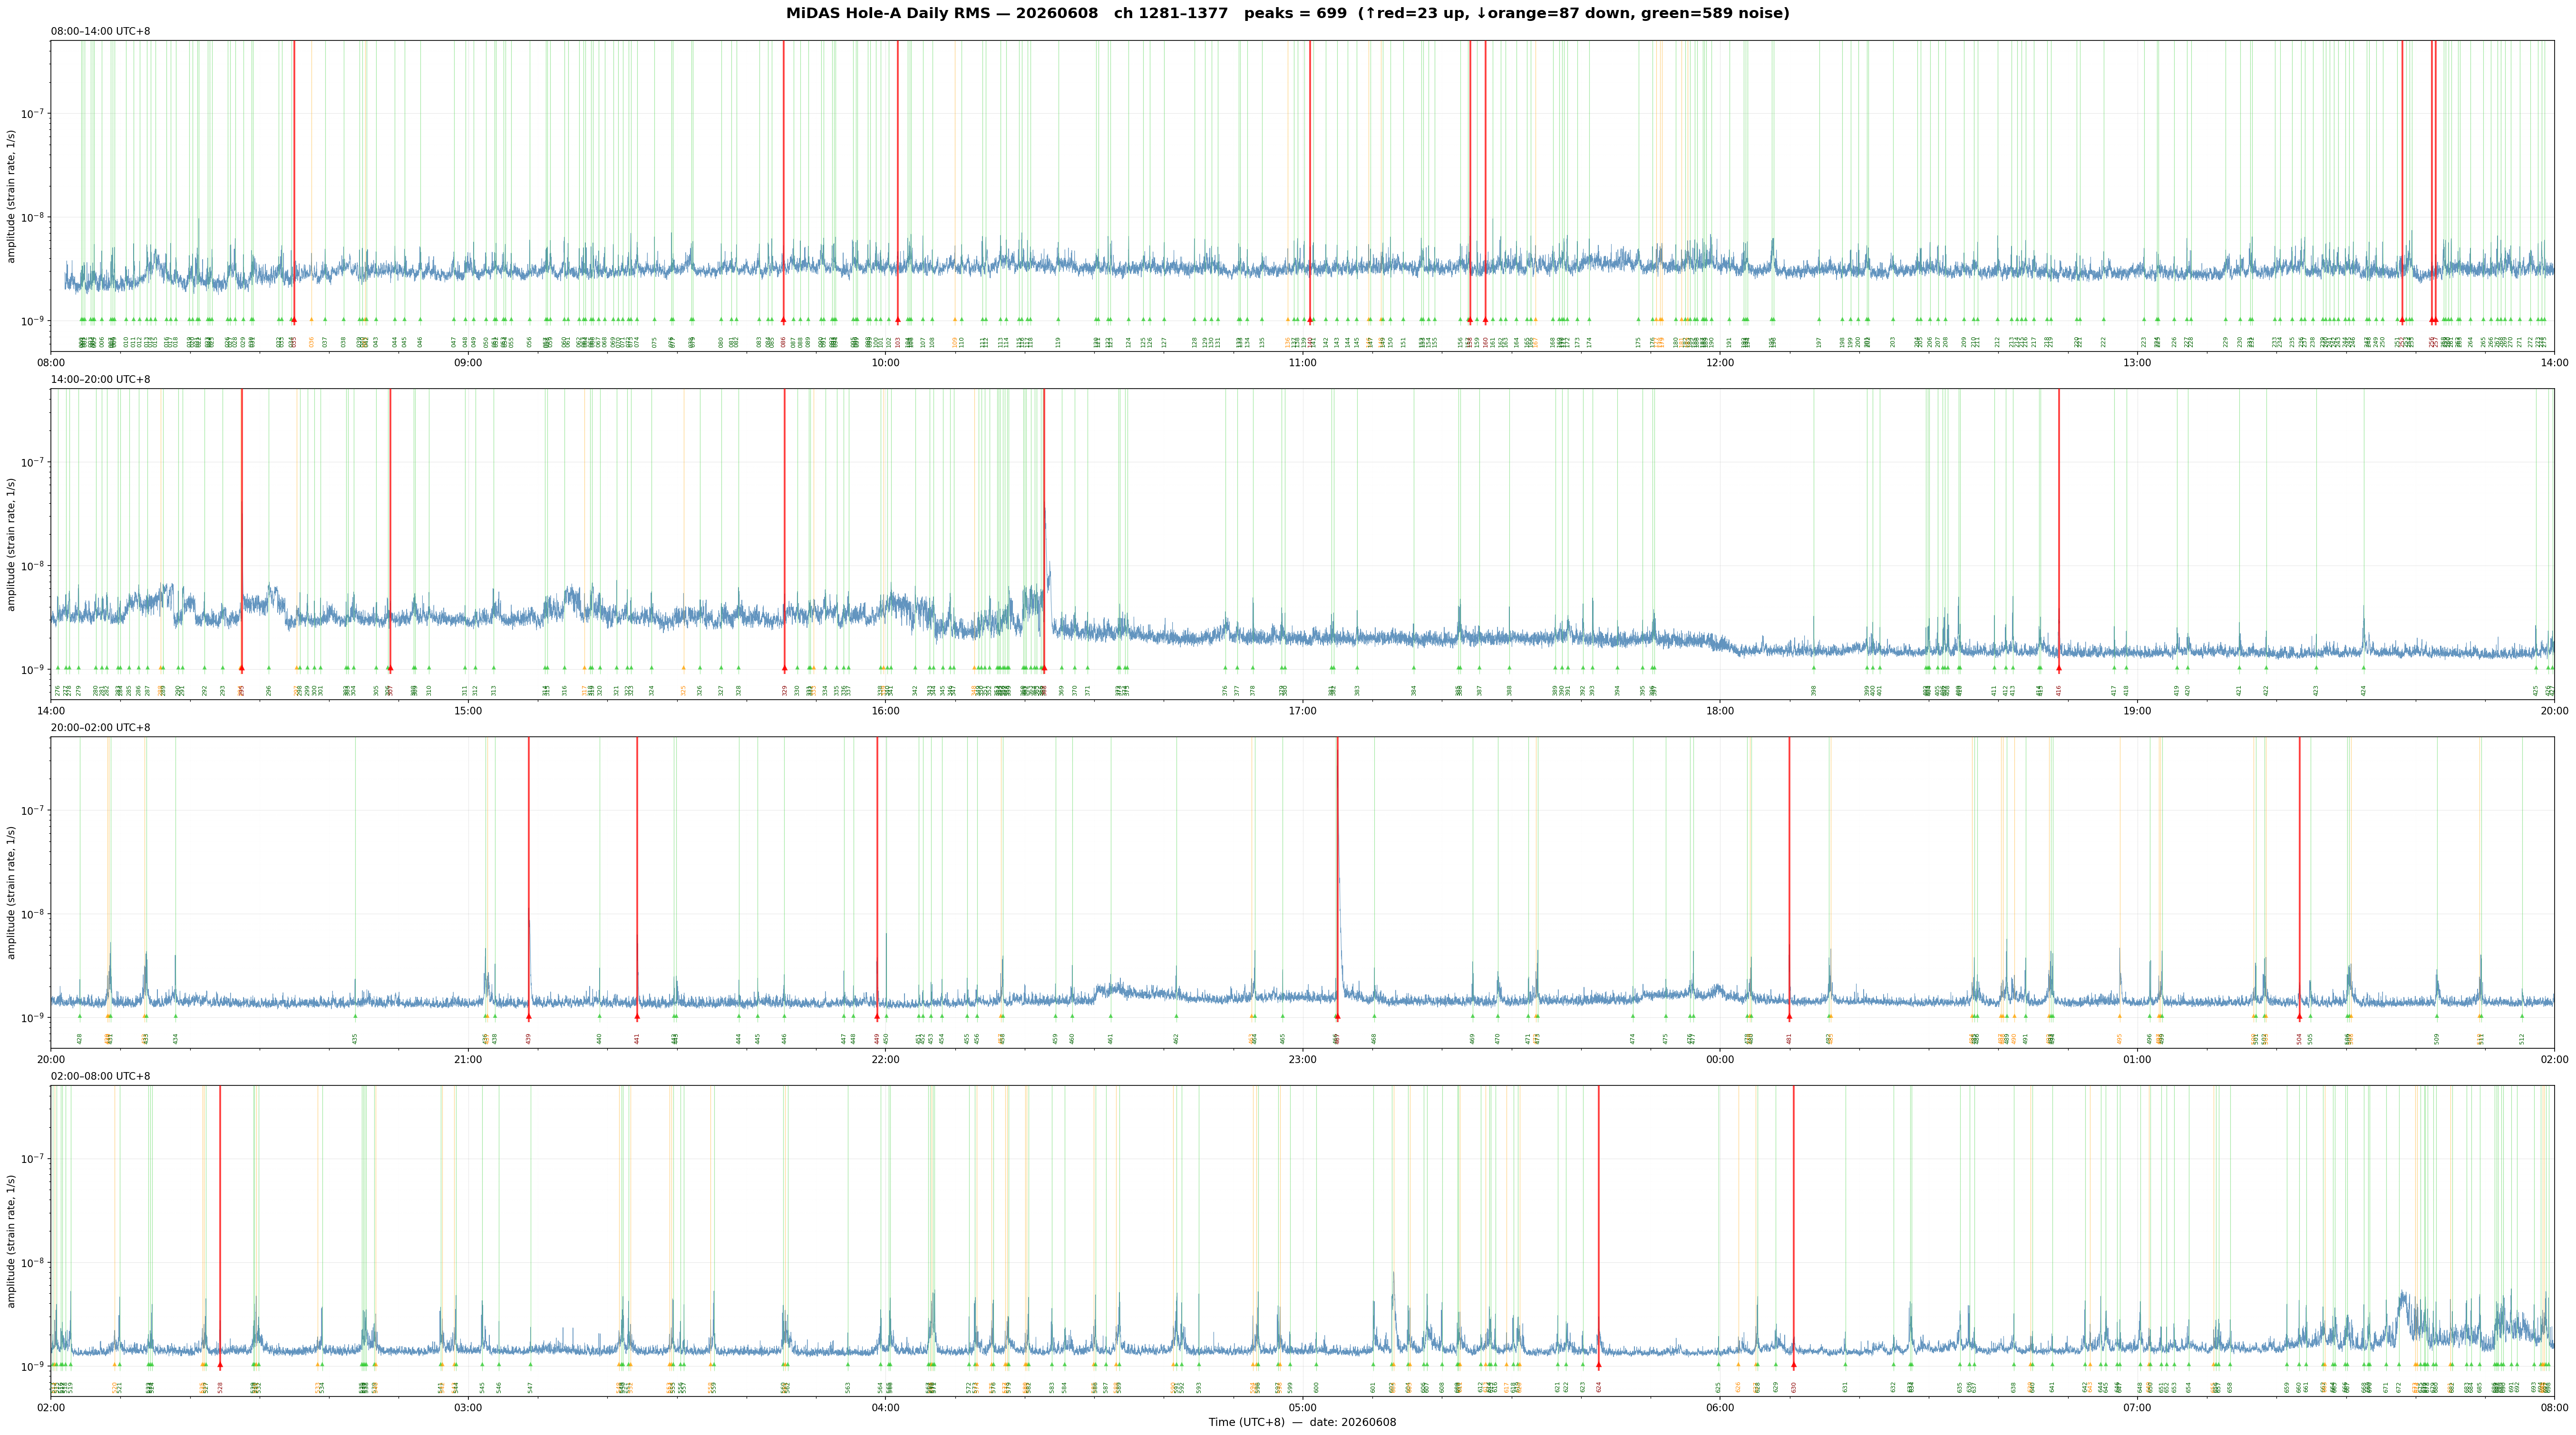Select the red peak label 481
The width and height of the screenshot is (2576, 1435).
pyautogui.click(x=1790, y=1039)
